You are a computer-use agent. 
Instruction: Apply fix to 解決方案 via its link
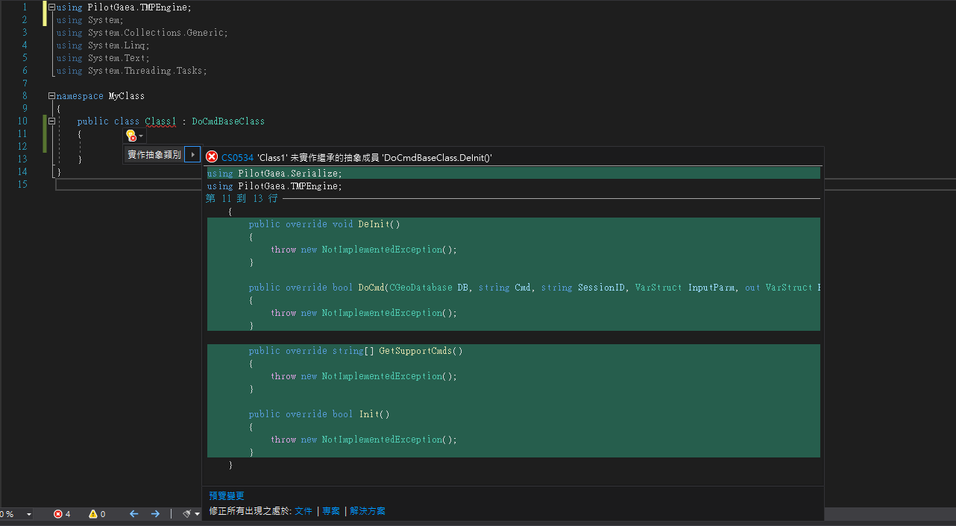click(x=368, y=511)
